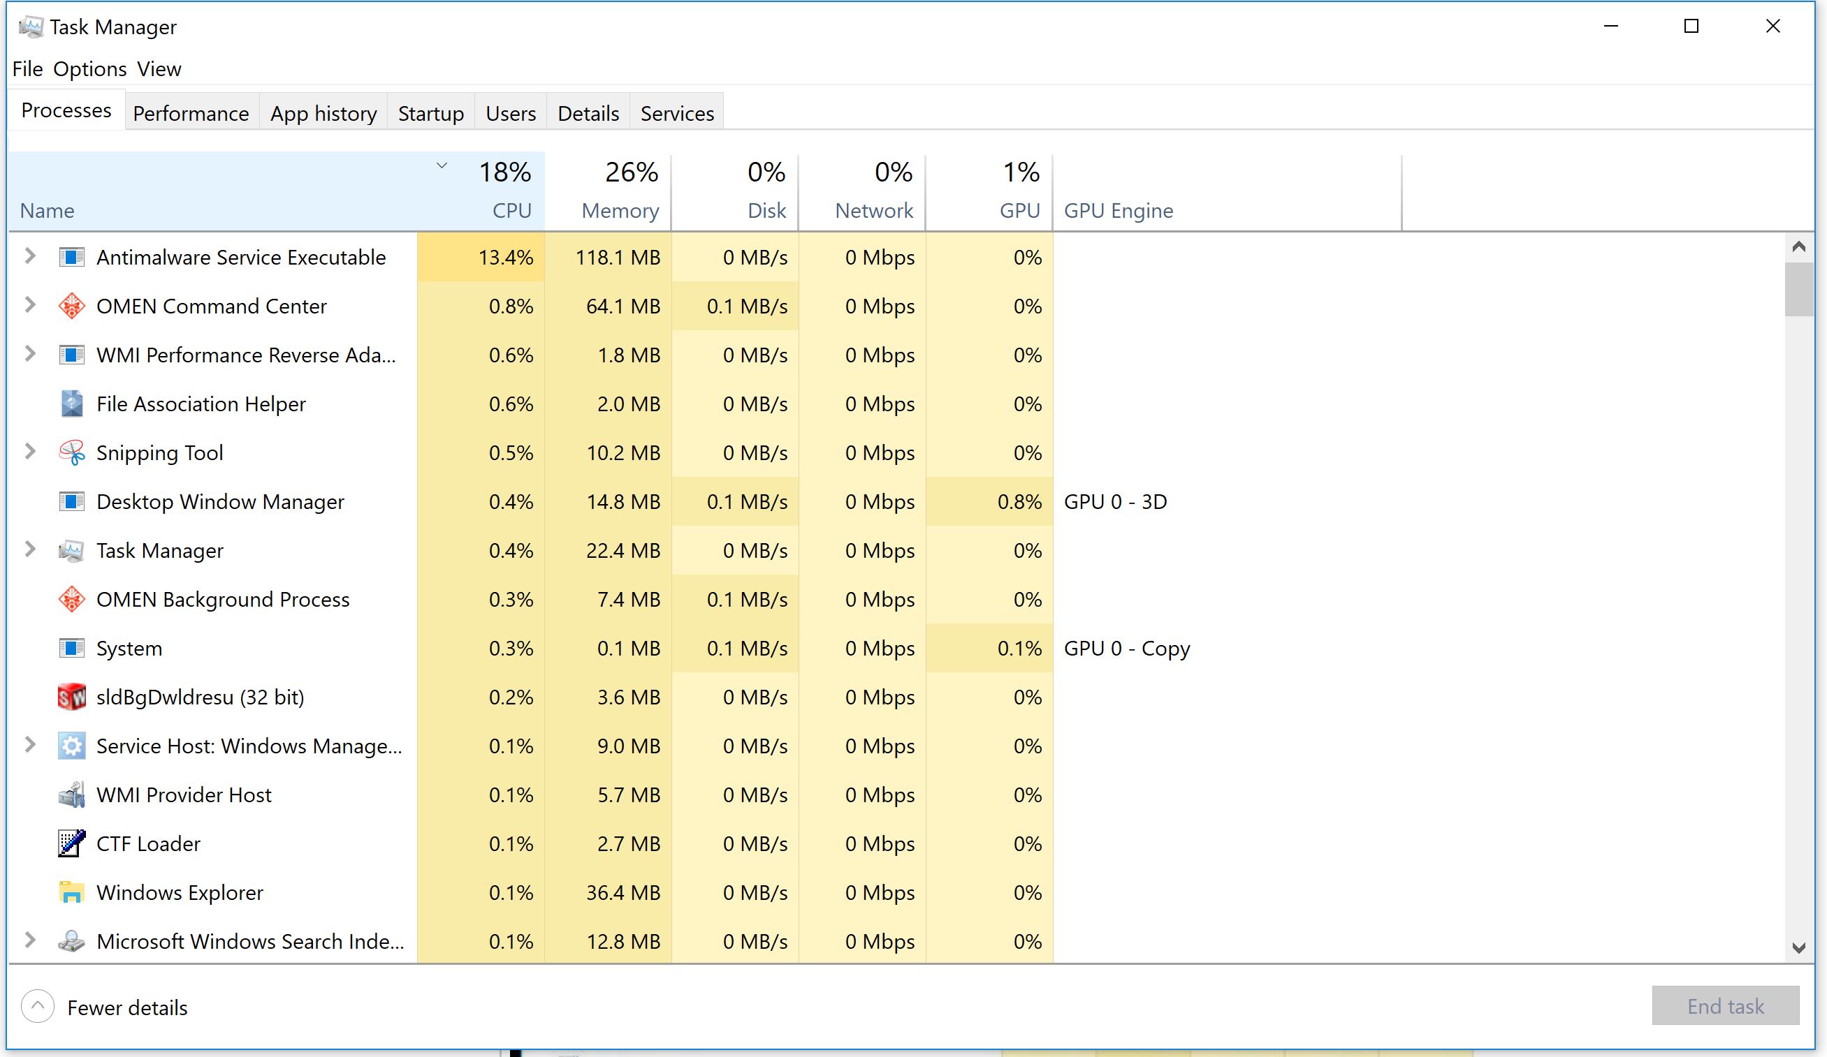
Task: Open the Startup tab
Action: pyautogui.click(x=430, y=114)
